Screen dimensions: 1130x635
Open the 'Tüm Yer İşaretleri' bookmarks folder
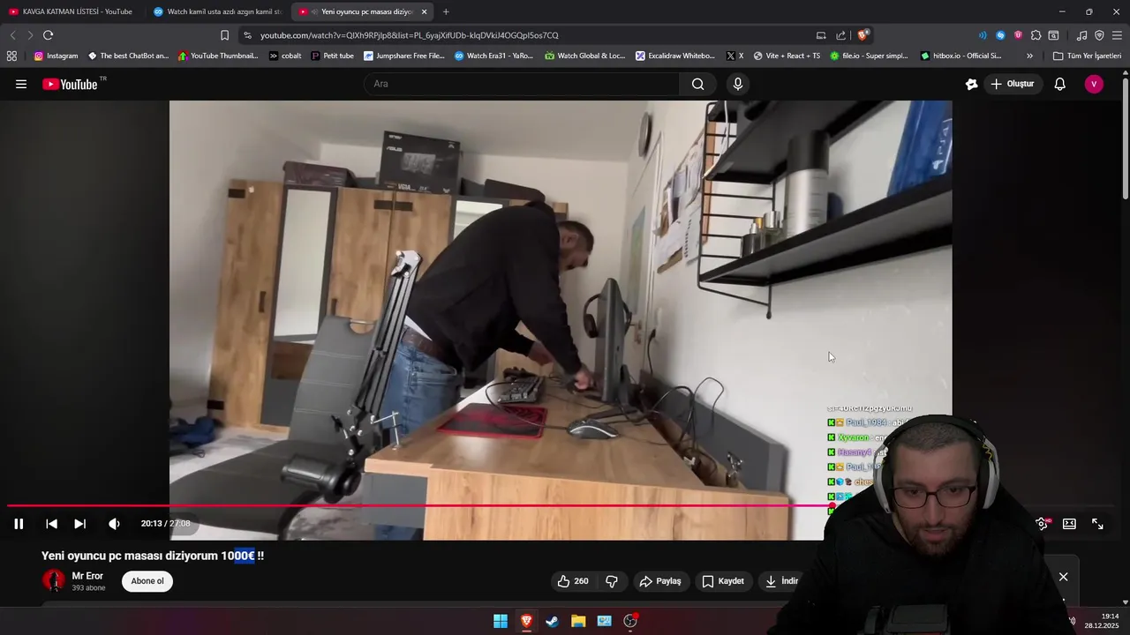click(1087, 56)
